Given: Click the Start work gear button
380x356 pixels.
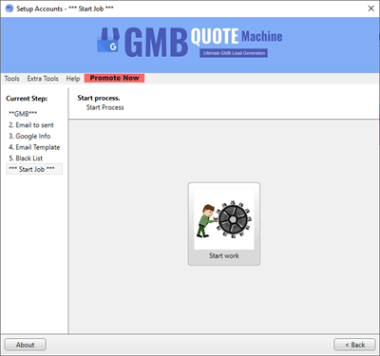Looking at the screenshot, I should pos(224,224).
